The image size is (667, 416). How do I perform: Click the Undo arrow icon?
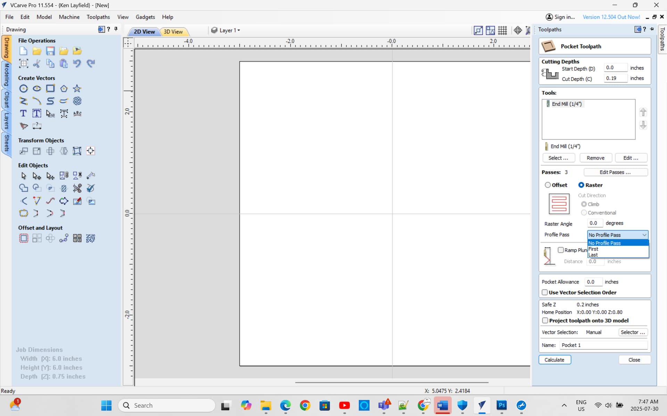(x=77, y=63)
